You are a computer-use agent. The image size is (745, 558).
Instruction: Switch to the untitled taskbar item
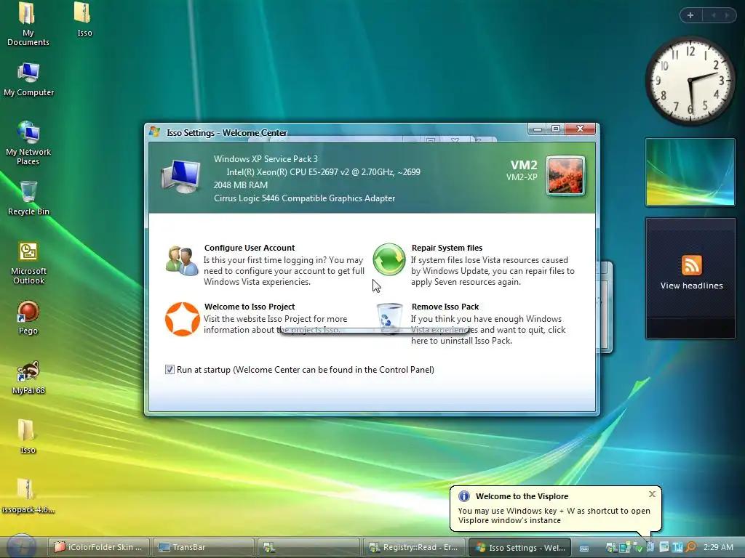tap(308, 547)
